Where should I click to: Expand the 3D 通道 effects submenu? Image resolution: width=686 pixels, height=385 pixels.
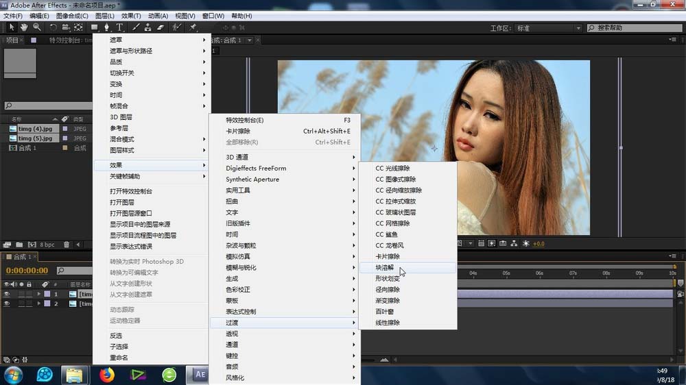[285, 157]
